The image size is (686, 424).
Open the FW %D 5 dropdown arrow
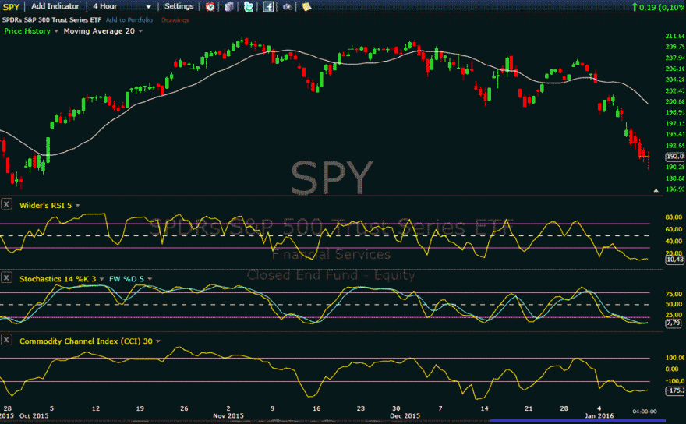(150, 279)
